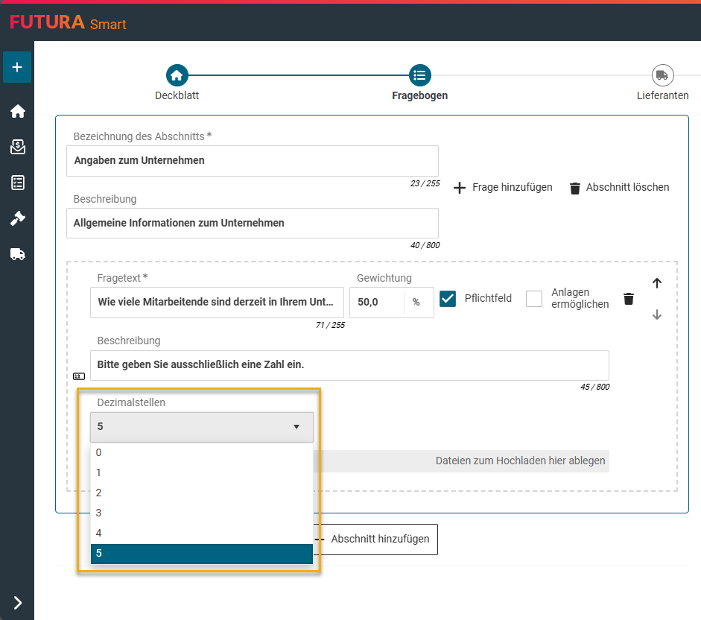Viewport: 701px width, 620px height.
Task: Delete the question using the trash icon
Action: [x=629, y=299]
